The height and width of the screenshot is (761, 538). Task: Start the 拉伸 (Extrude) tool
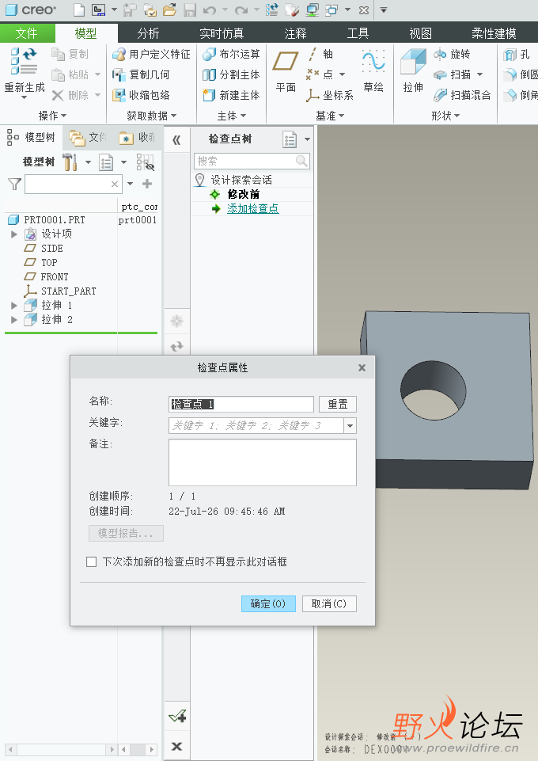pyautogui.click(x=413, y=70)
